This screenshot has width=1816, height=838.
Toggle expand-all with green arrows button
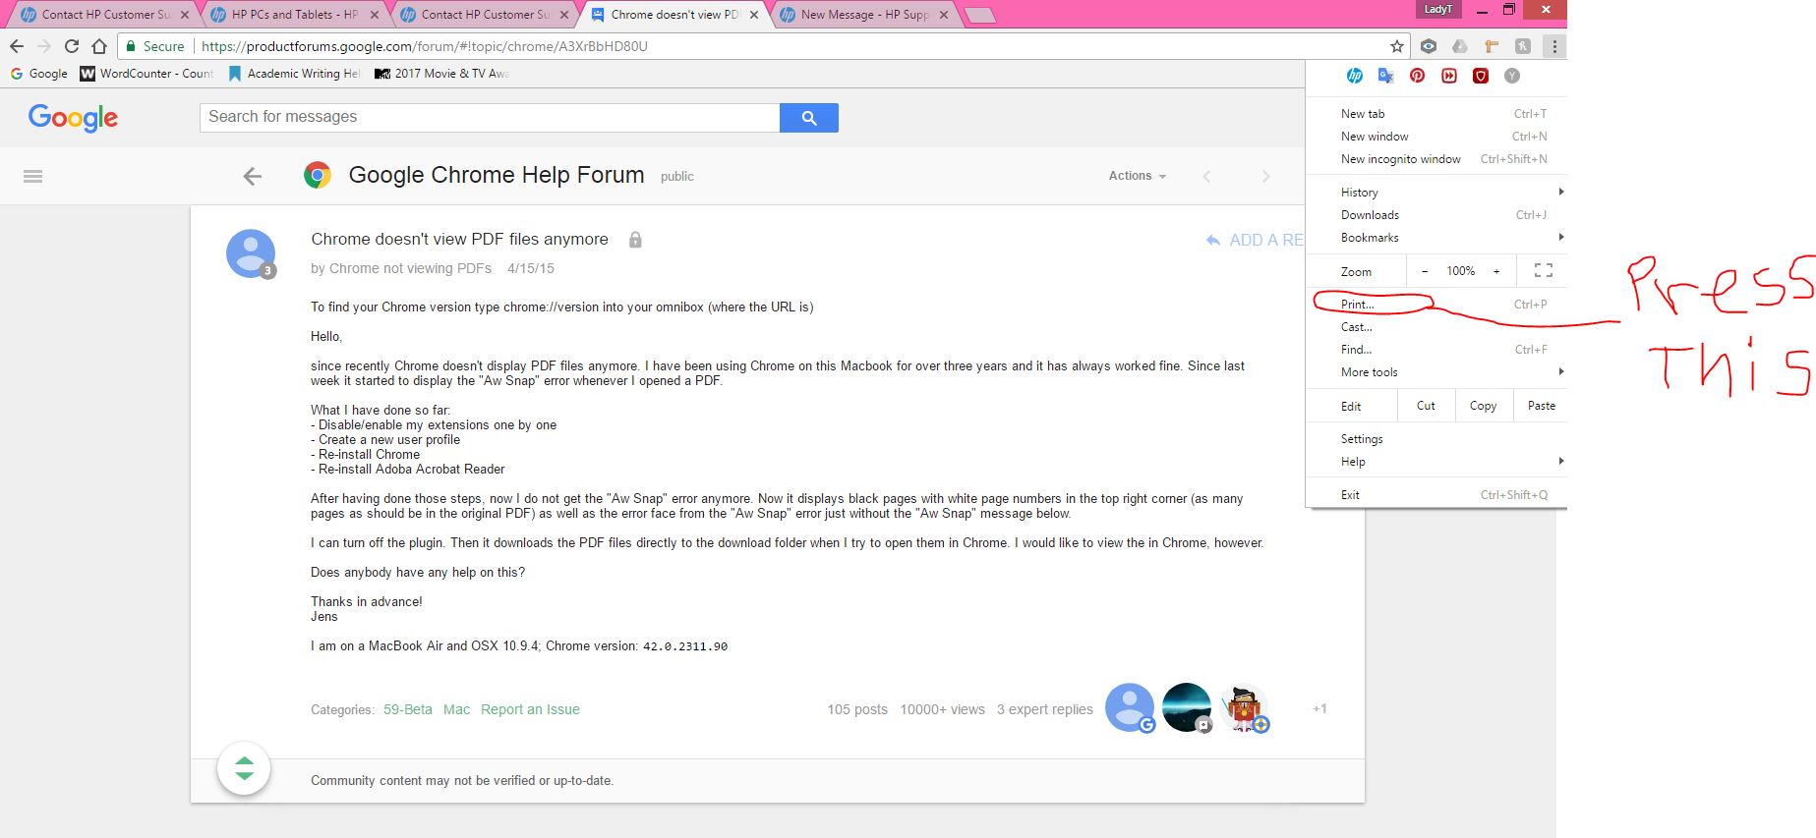tap(244, 768)
